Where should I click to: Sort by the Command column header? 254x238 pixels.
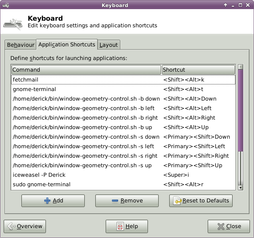[x=86, y=70]
